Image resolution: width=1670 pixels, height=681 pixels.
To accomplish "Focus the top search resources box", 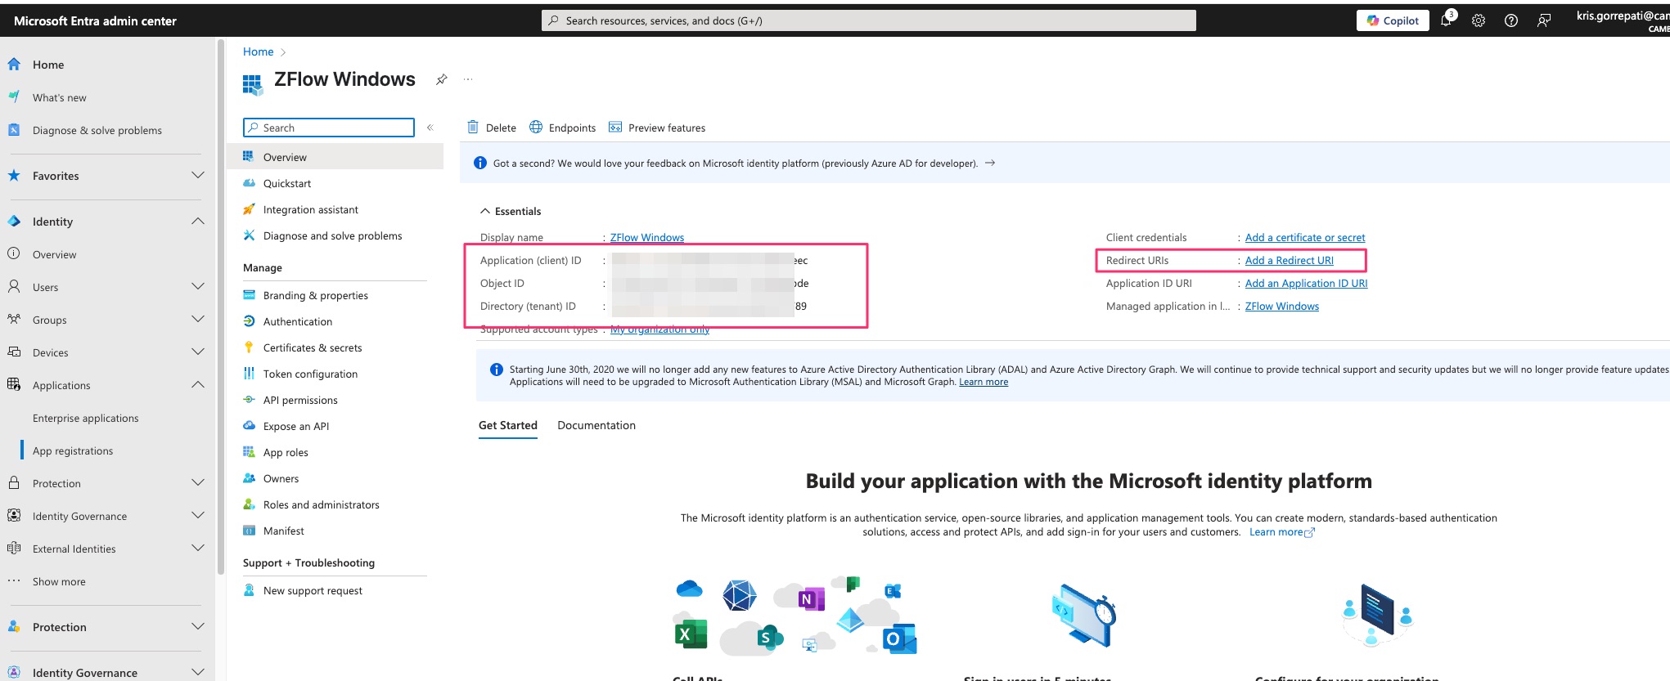I will [x=868, y=20].
